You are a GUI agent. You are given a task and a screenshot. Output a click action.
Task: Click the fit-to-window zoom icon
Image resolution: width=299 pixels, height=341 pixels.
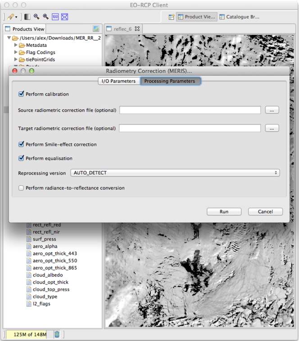point(64,17)
